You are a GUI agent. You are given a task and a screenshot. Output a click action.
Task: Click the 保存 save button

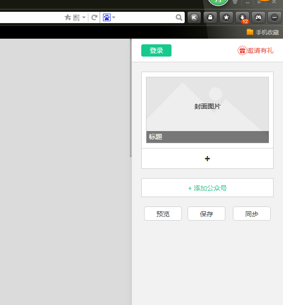click(x=206, y=214)
